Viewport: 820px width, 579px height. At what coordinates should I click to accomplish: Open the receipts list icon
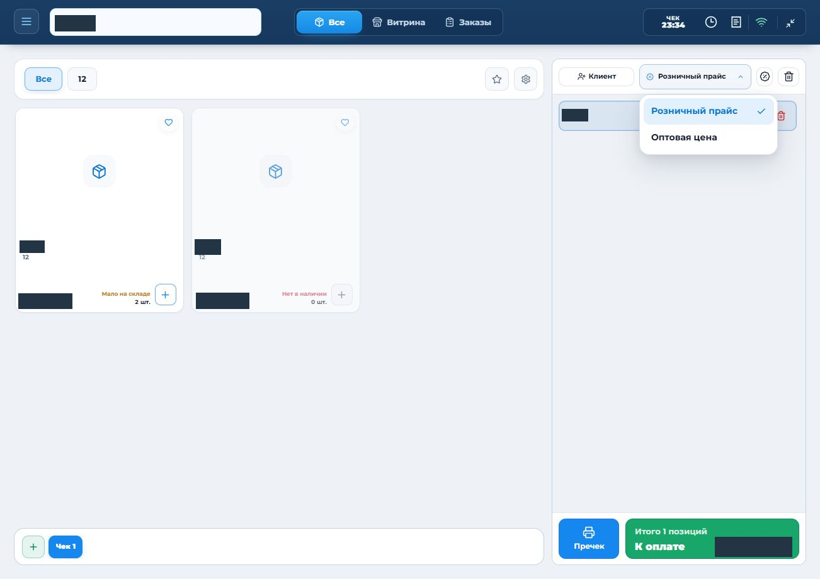[736, 22]
